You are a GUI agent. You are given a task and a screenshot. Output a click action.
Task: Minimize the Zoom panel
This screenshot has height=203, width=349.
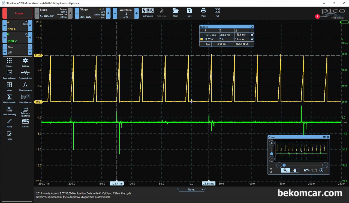tap(321, 137)
